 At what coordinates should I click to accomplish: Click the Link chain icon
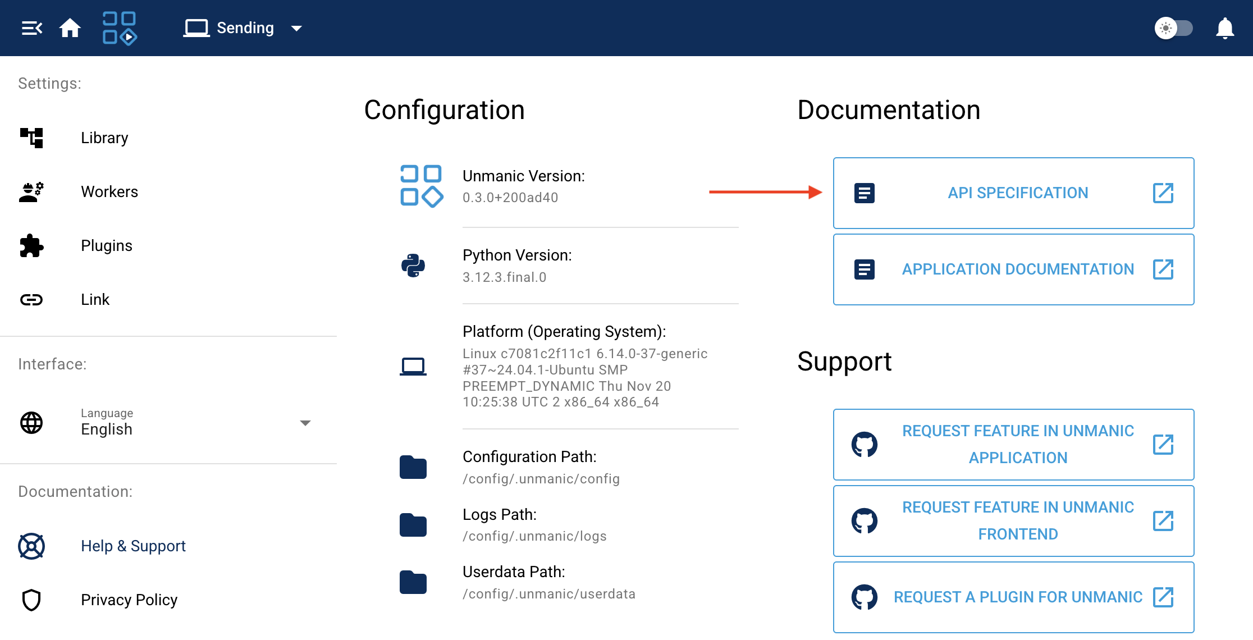click(31, 300)
